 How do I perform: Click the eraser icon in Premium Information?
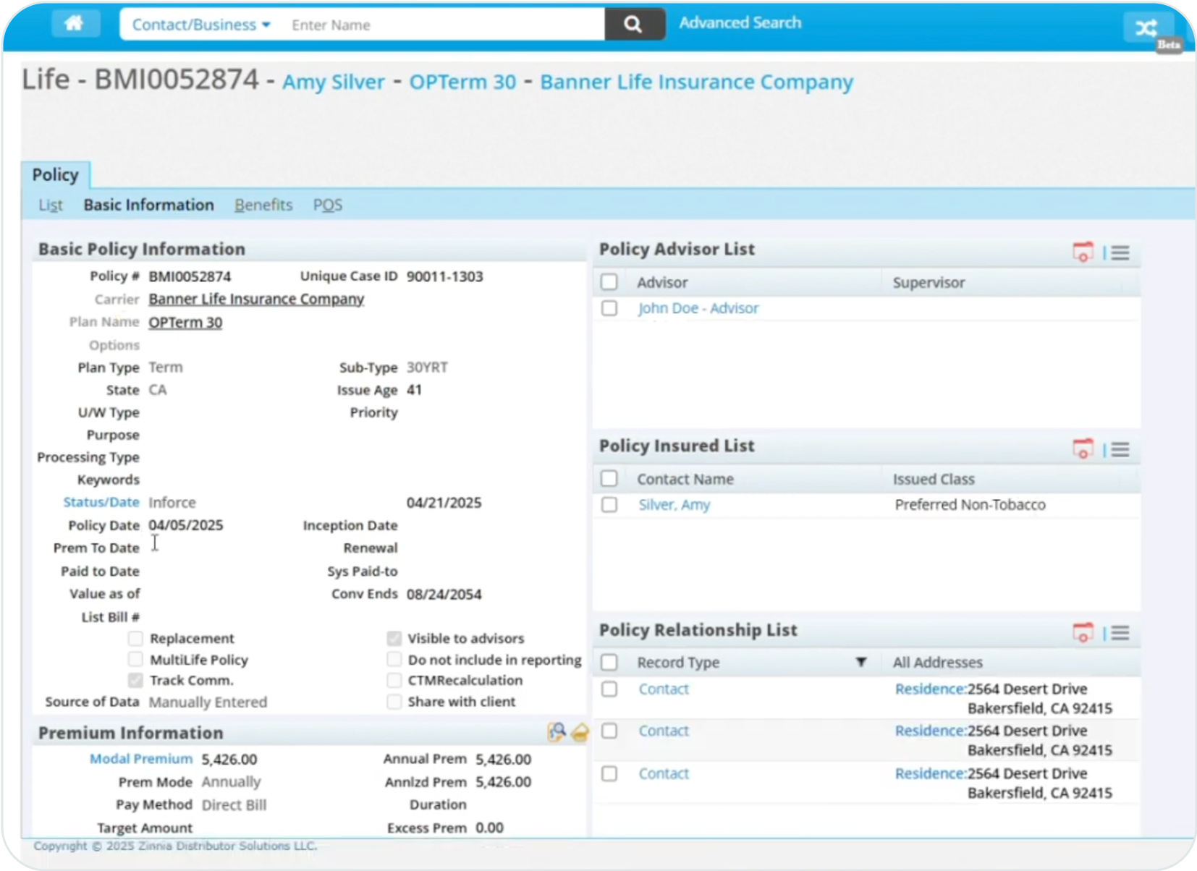click(x=580, y=733)
